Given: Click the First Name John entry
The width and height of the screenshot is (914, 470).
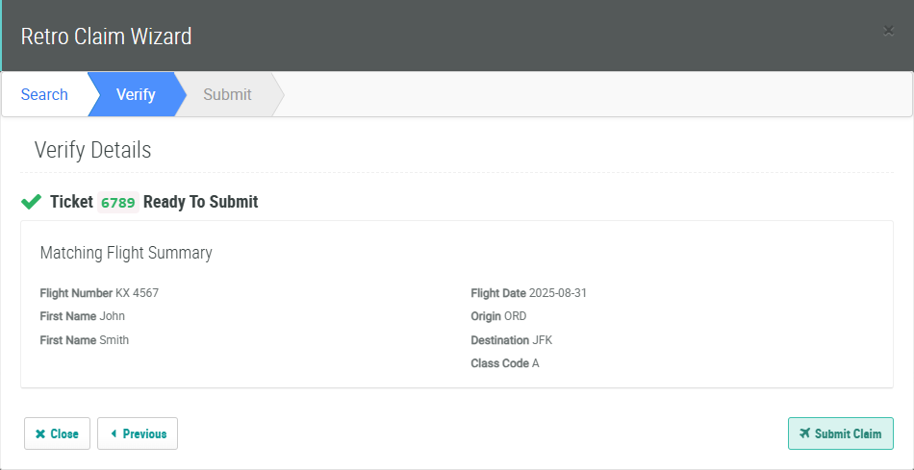Looking at the screenshot, I should pos(83,316).
